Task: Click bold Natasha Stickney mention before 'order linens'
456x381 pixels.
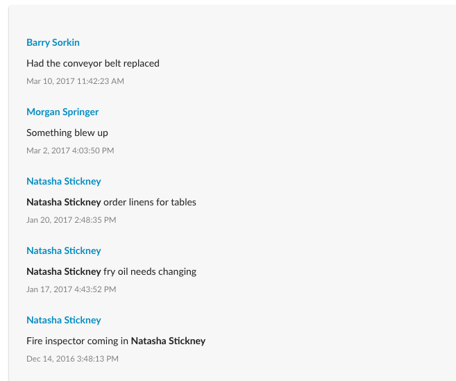Action: point(63,202)
